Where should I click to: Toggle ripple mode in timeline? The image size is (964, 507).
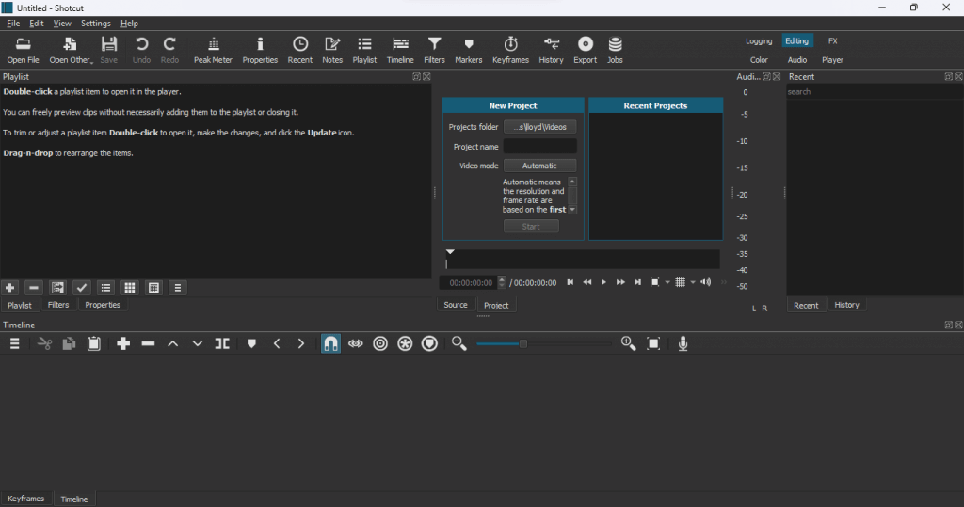click(380, 344)
